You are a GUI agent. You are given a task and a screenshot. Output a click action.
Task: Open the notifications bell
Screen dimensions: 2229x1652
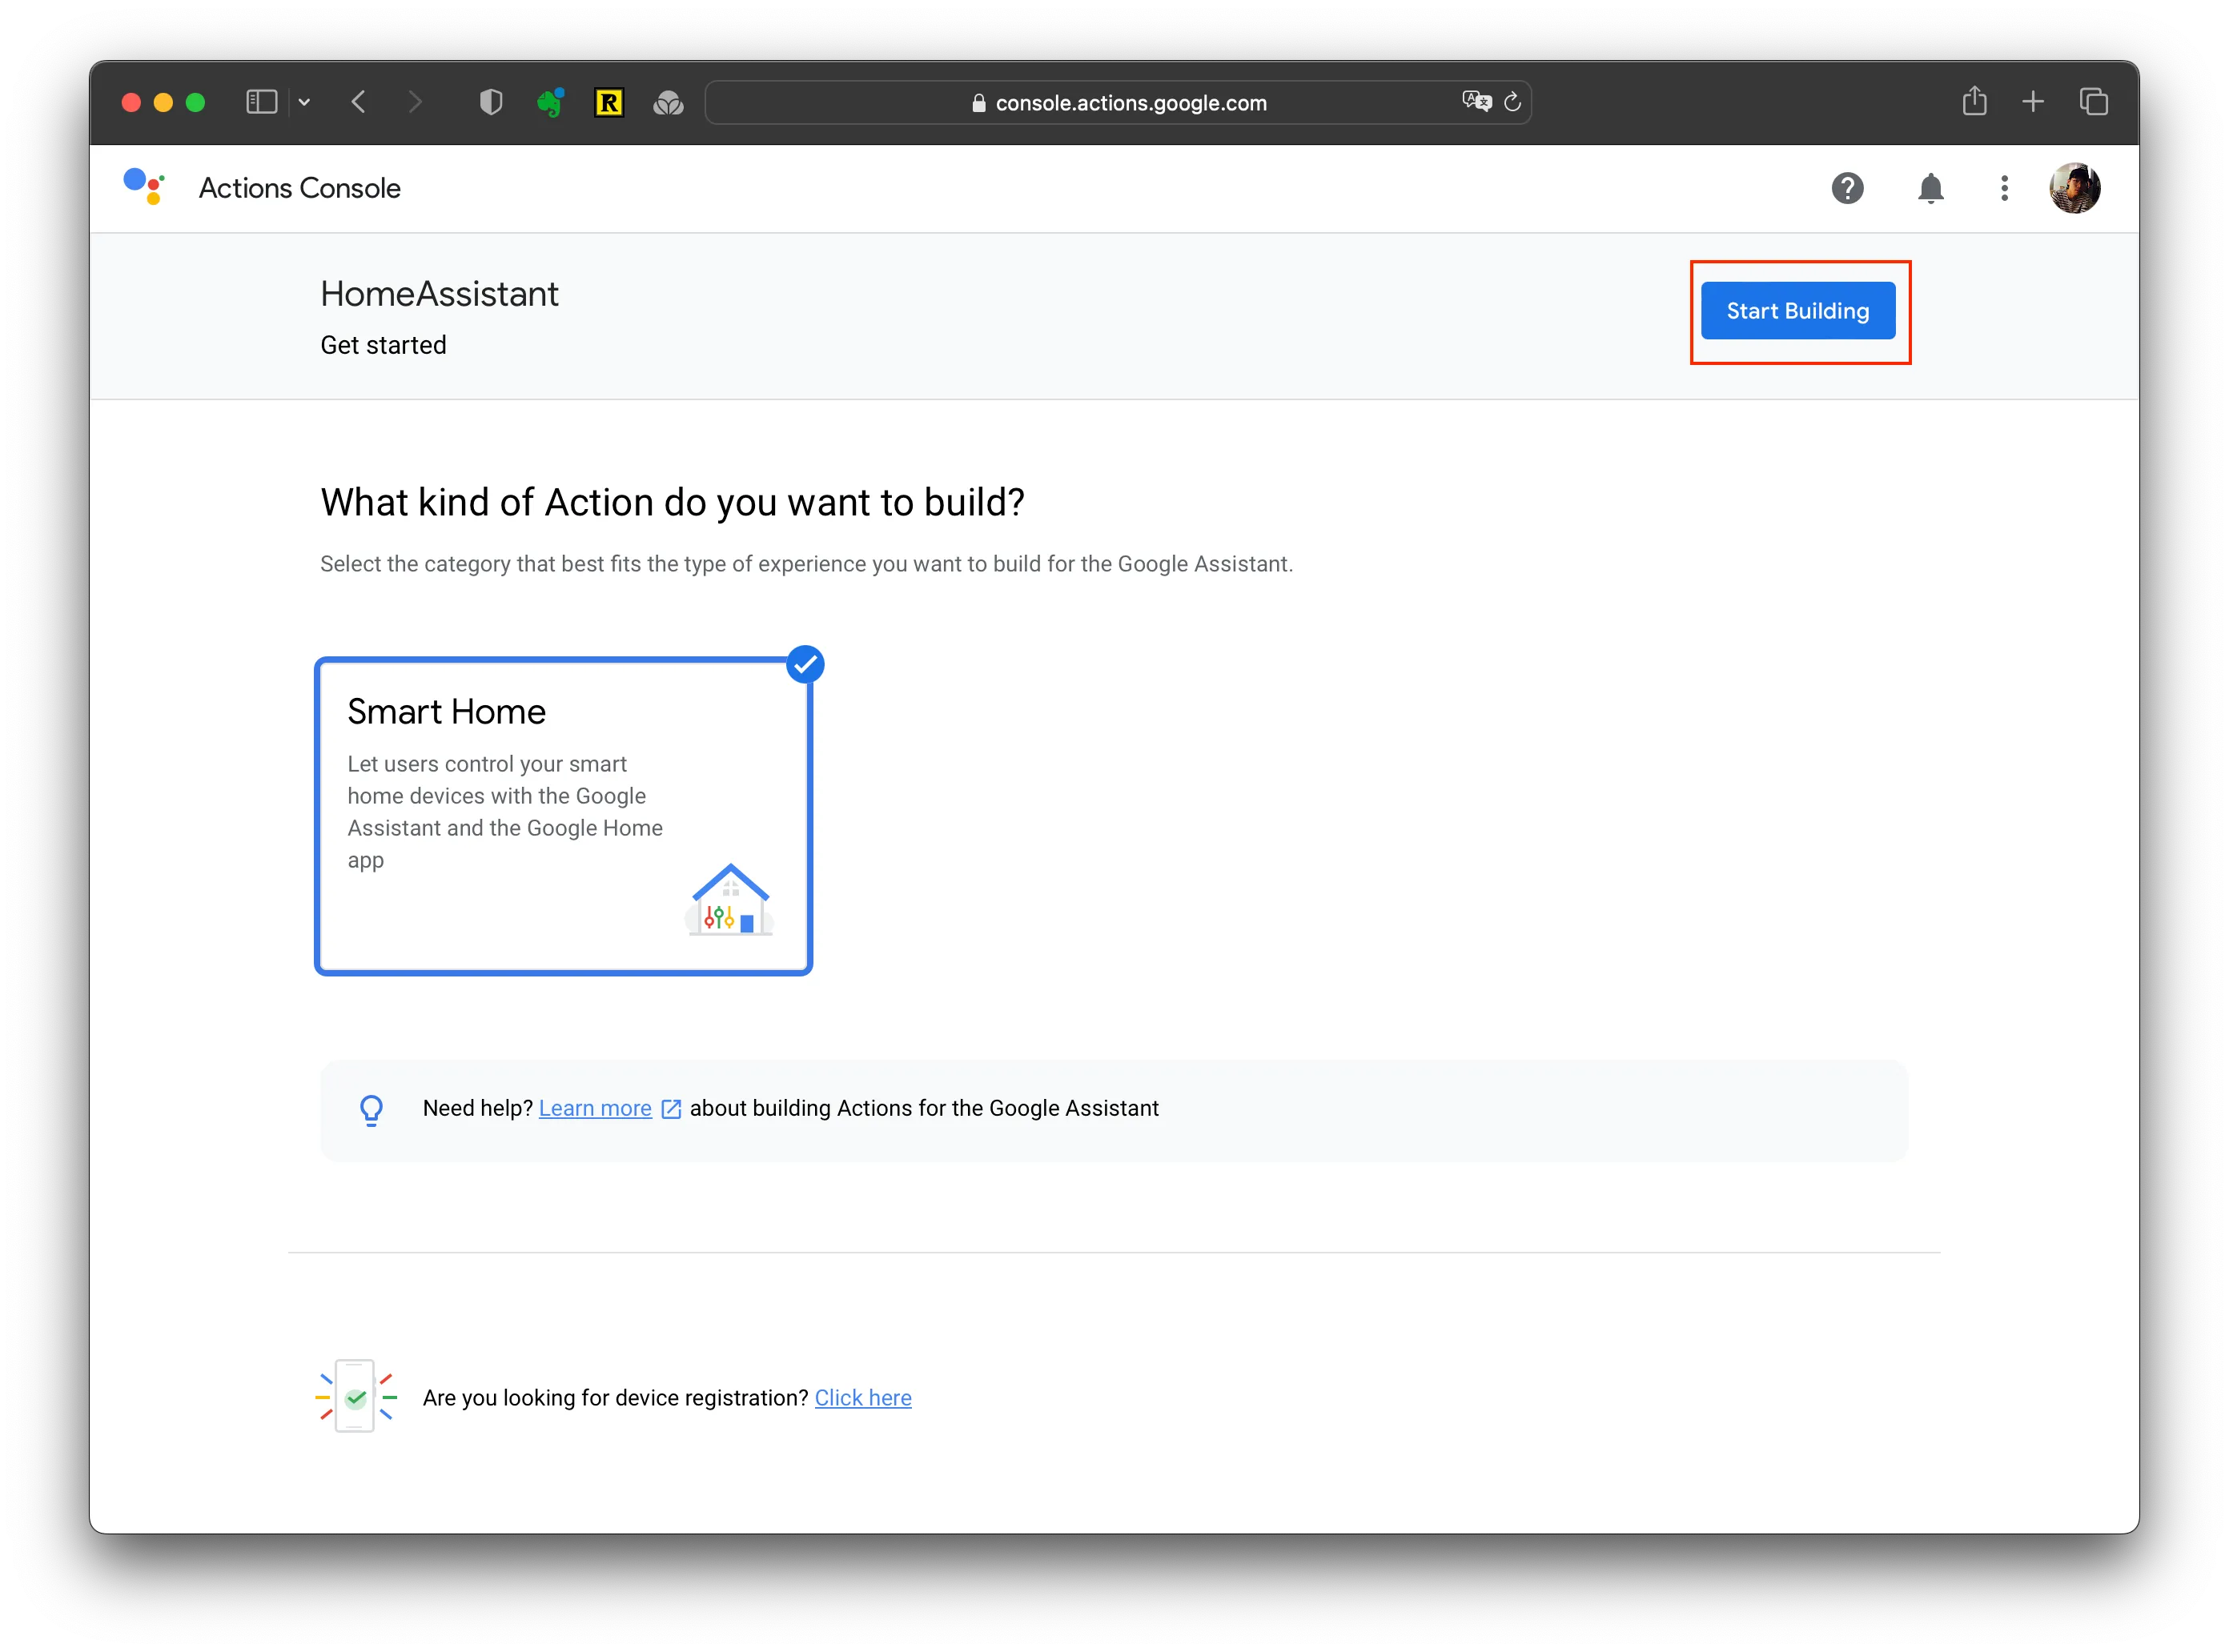click(x=1930, y=188)
